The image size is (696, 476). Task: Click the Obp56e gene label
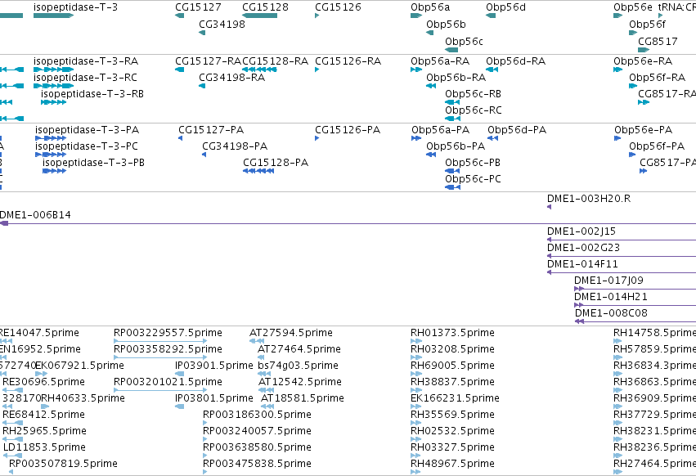click(633, 7)
